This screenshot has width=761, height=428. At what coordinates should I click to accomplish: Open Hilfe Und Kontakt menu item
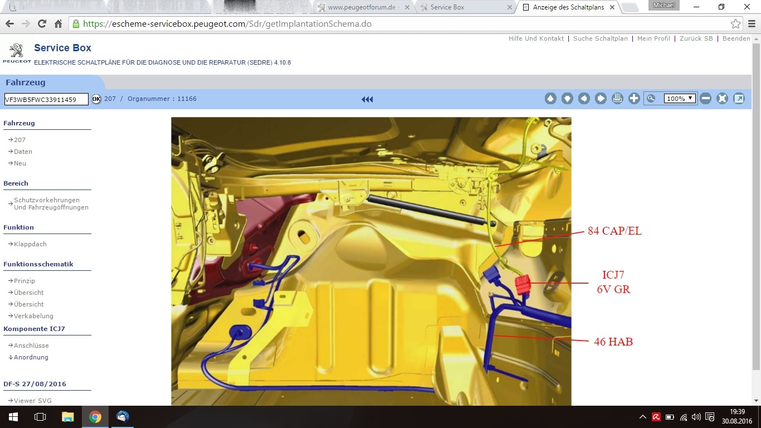pyautogui.click(x=536, y=38)
